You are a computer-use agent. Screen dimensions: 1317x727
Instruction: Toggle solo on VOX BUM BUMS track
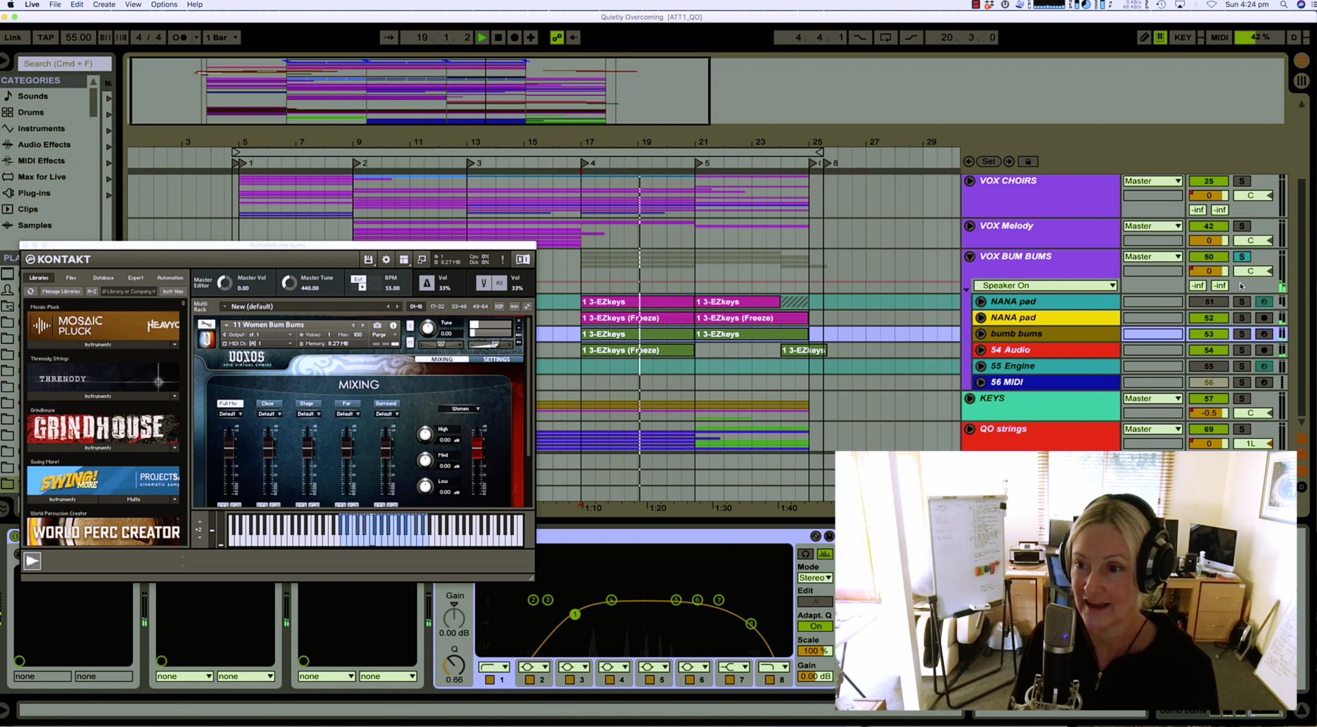click(x=1242, y=257)
